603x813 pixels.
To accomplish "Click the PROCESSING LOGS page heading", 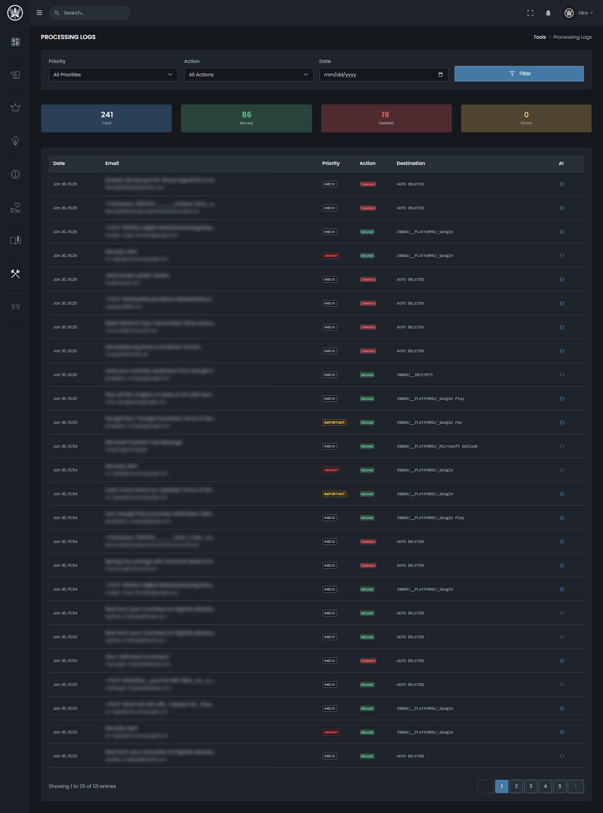I will pyautogui.click(x=68, y=37).
